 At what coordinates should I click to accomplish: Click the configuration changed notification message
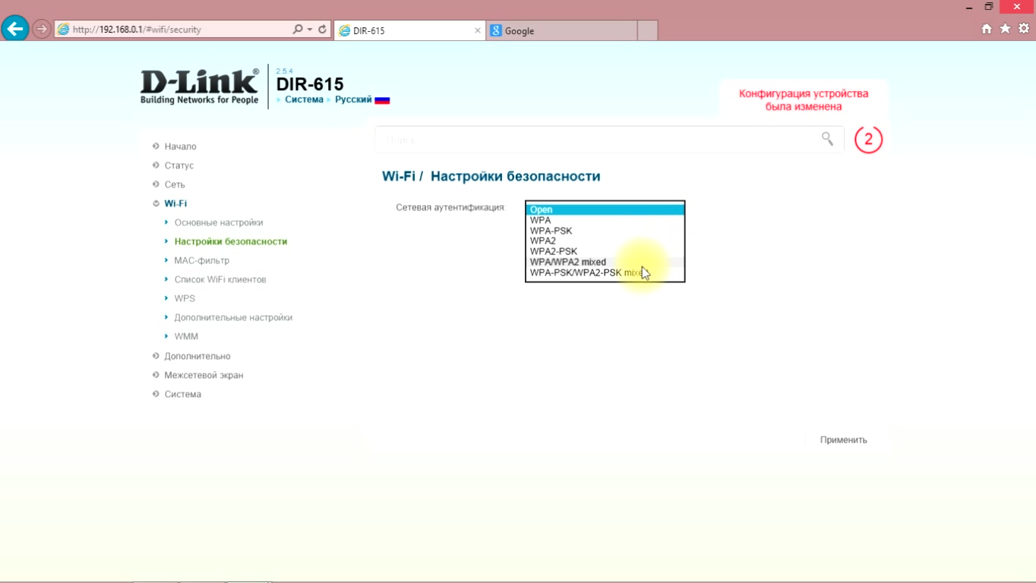[x=804, y=100]
